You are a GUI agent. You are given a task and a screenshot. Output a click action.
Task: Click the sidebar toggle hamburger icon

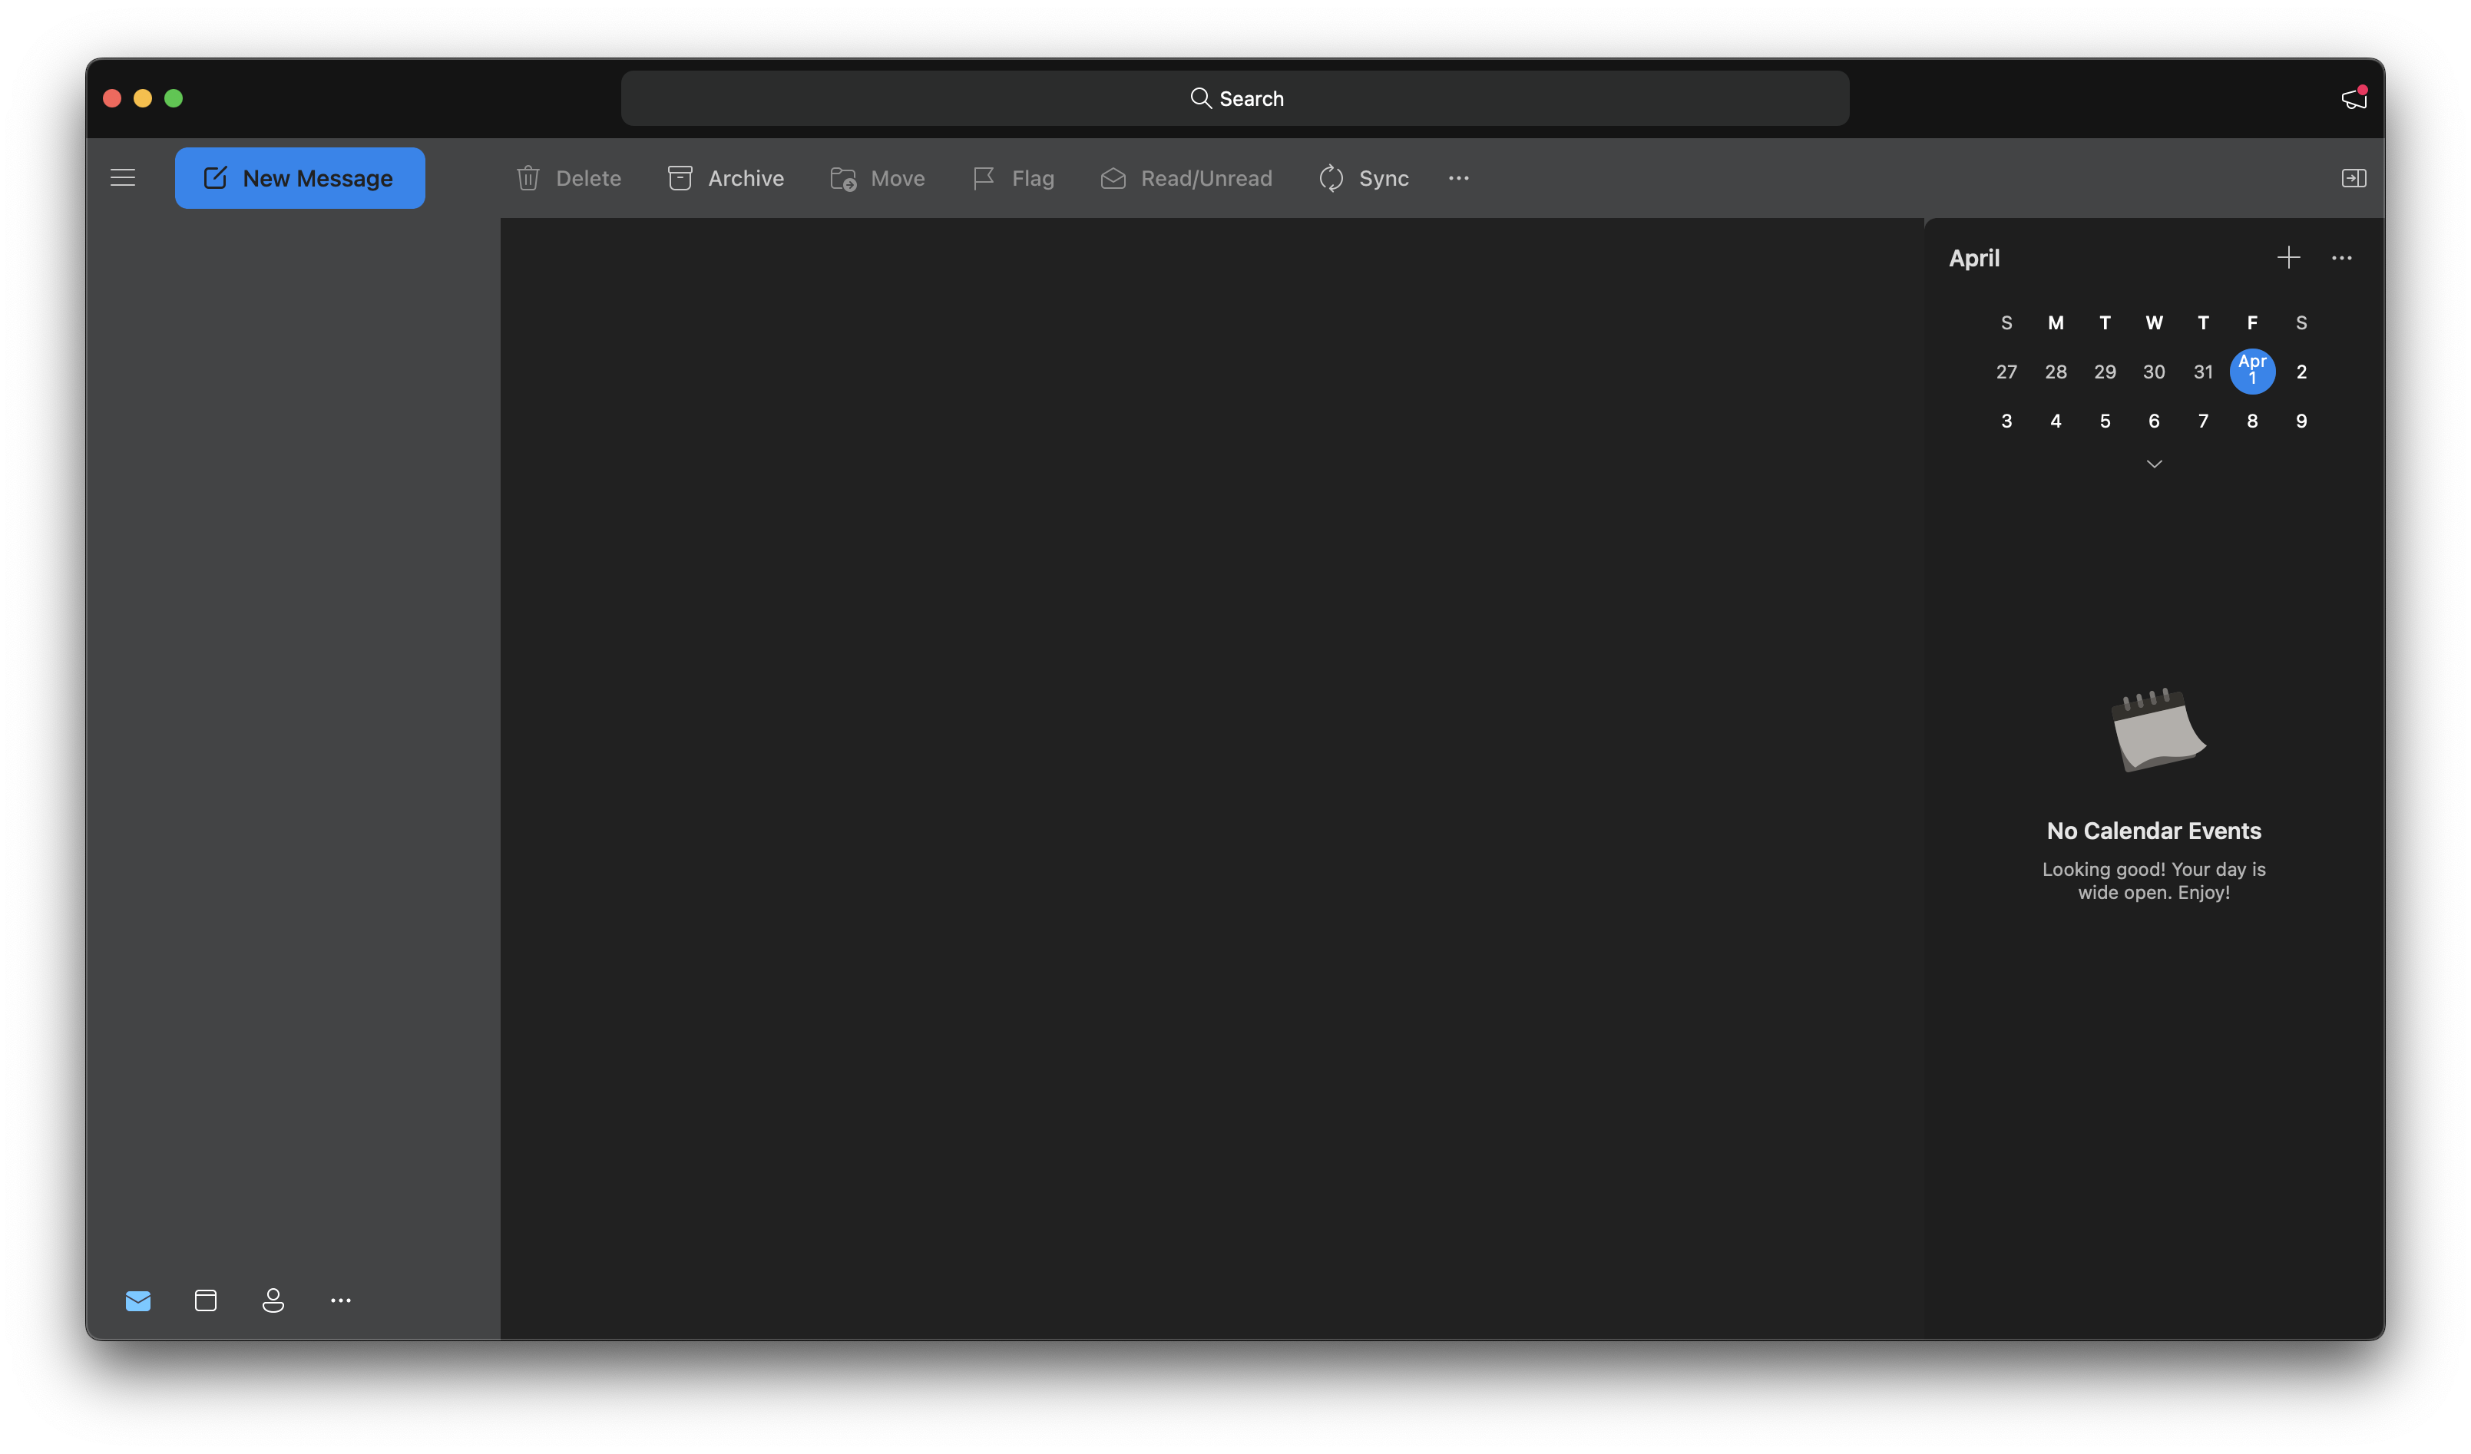123,177
